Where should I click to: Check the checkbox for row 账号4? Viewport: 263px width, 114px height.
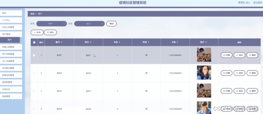coord(34,109)
